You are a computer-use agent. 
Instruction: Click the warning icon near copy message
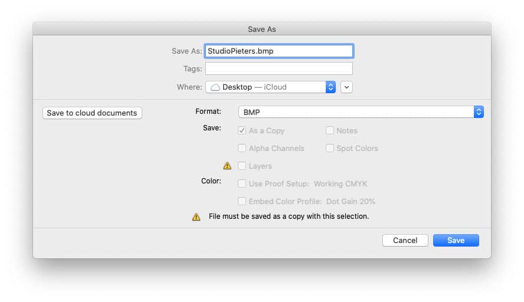[196, 217]
